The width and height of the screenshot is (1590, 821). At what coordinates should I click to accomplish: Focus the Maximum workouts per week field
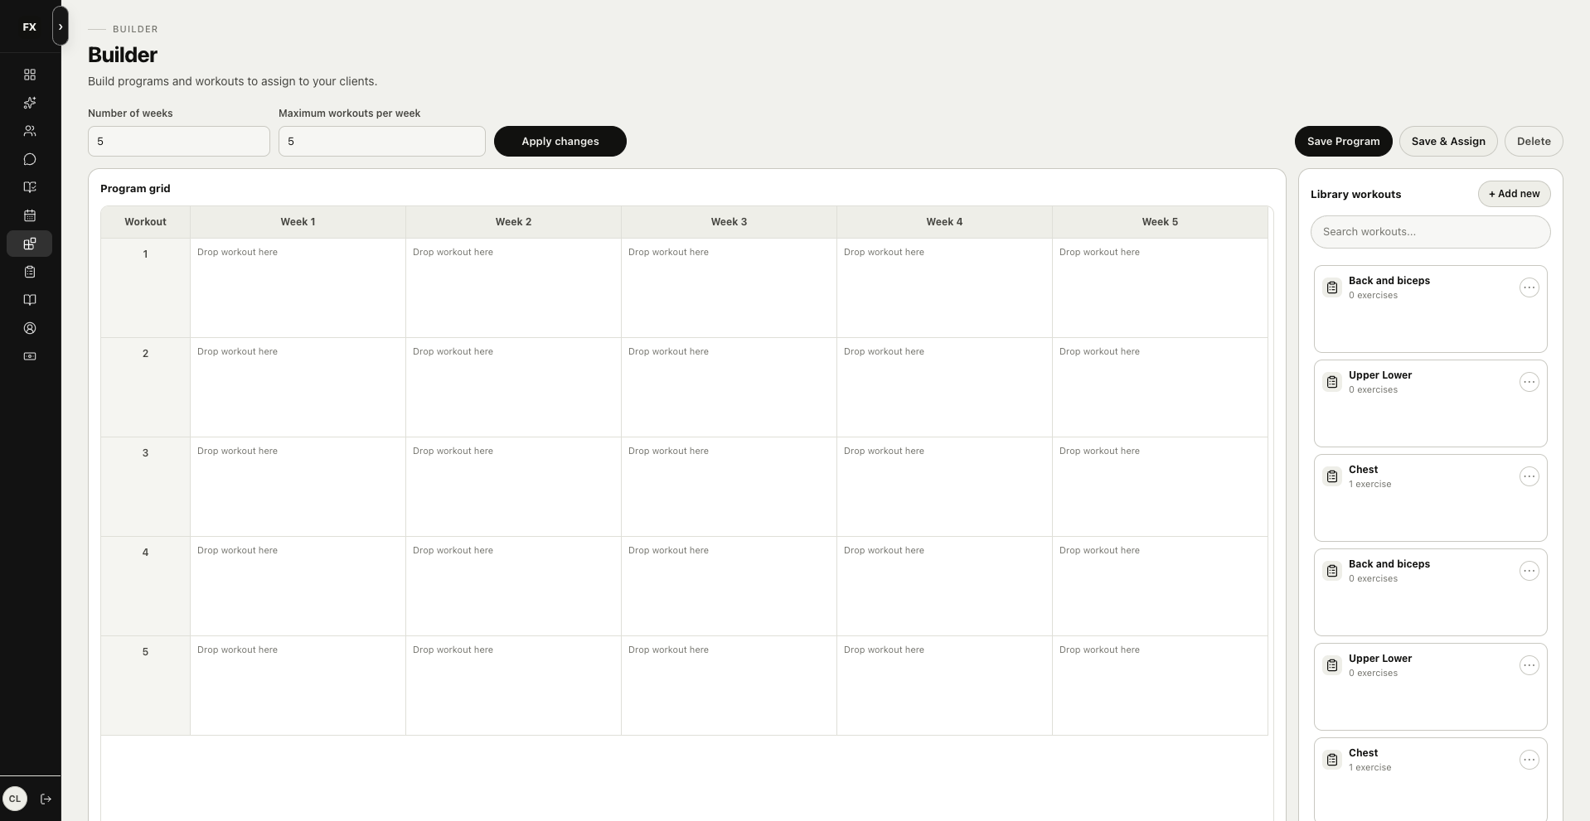click(382, 141)
